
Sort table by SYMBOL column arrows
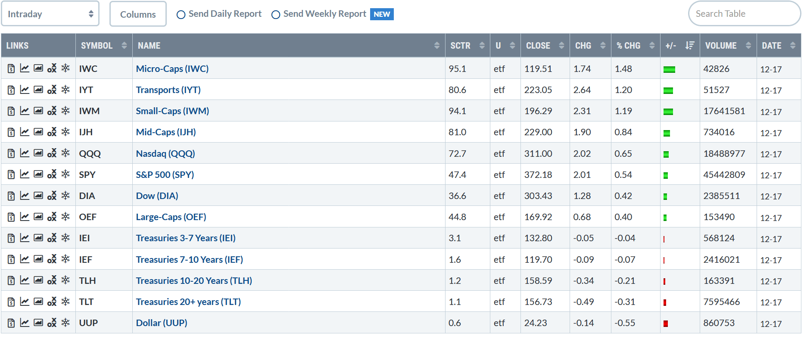tap(124, 45)
